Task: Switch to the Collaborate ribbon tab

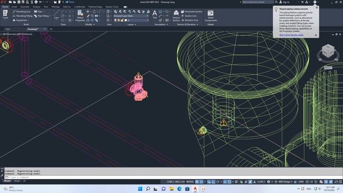Action: 79,7
